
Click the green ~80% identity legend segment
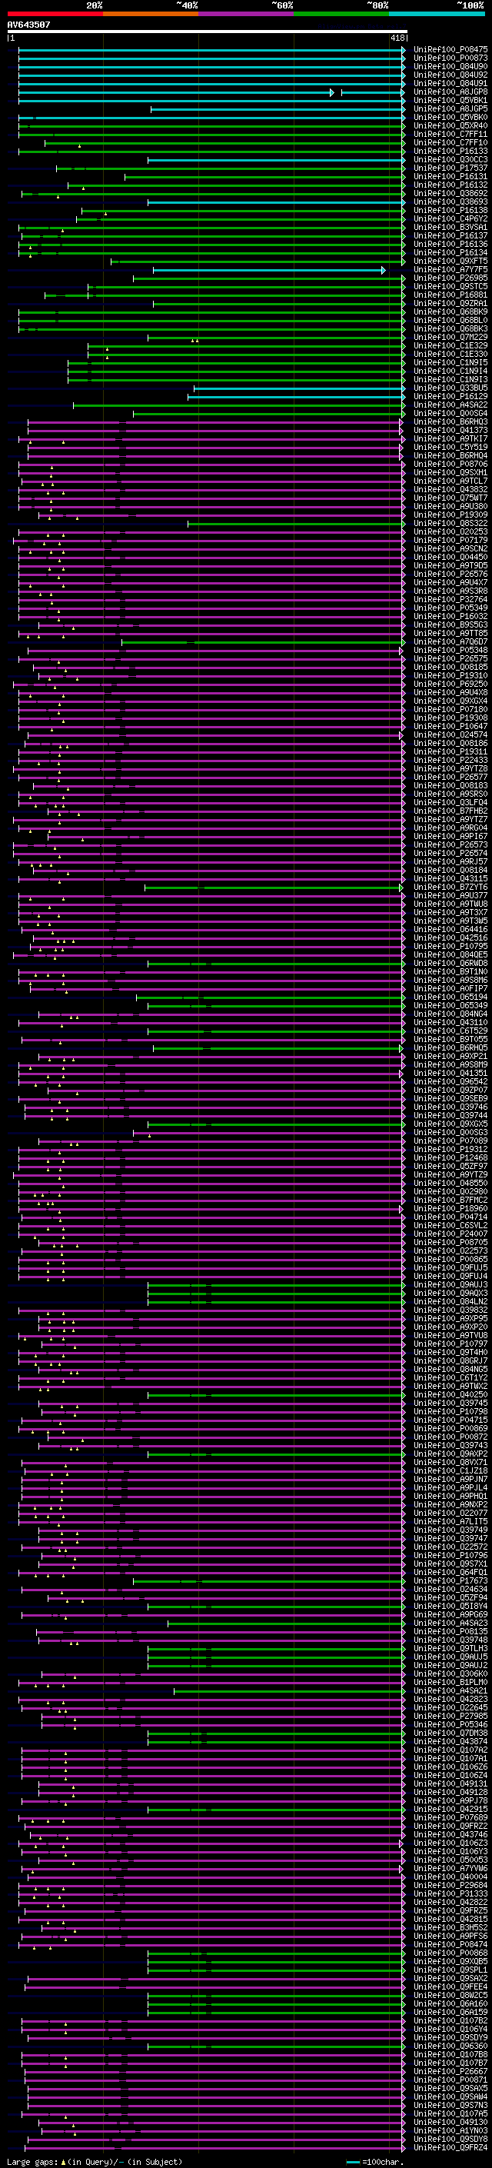[341, 14]
